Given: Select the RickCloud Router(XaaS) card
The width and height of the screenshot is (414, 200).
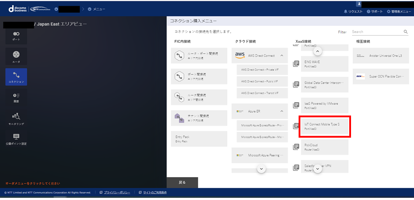Looking at the screenshot, I should coord(325,147).
